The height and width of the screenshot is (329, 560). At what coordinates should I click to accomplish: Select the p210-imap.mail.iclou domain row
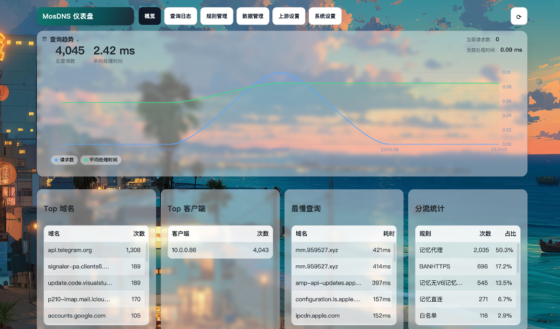94,299
